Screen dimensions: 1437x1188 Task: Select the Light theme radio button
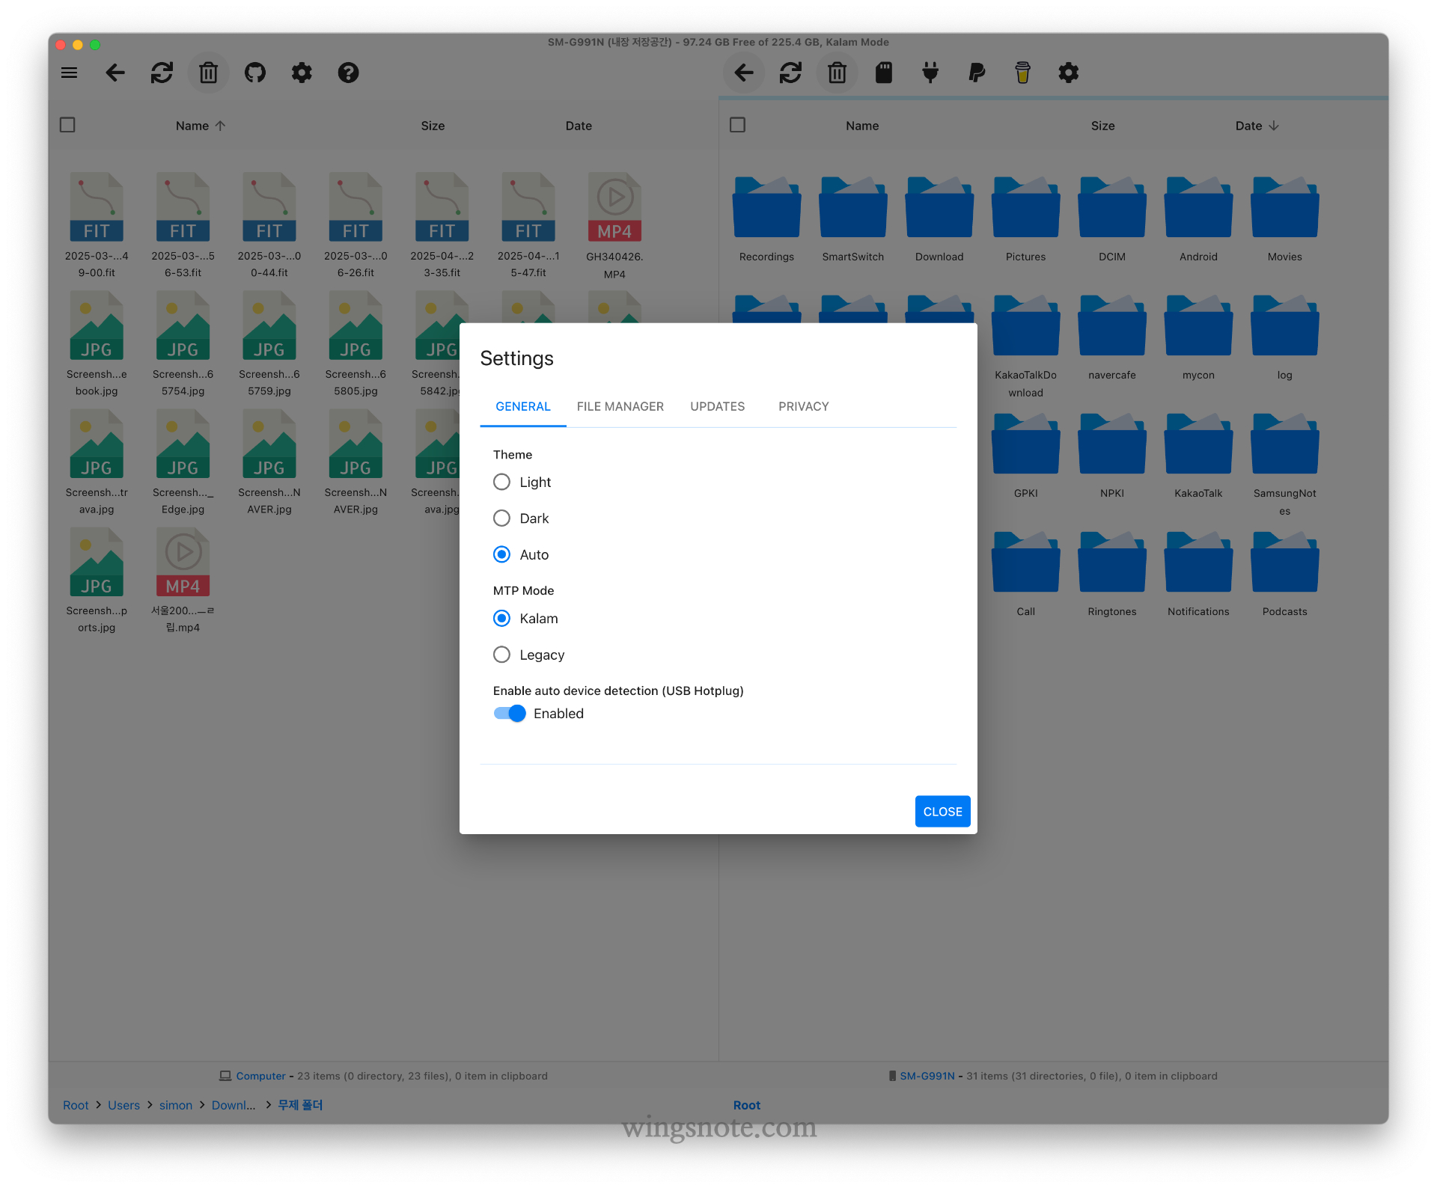coord(502,482)
